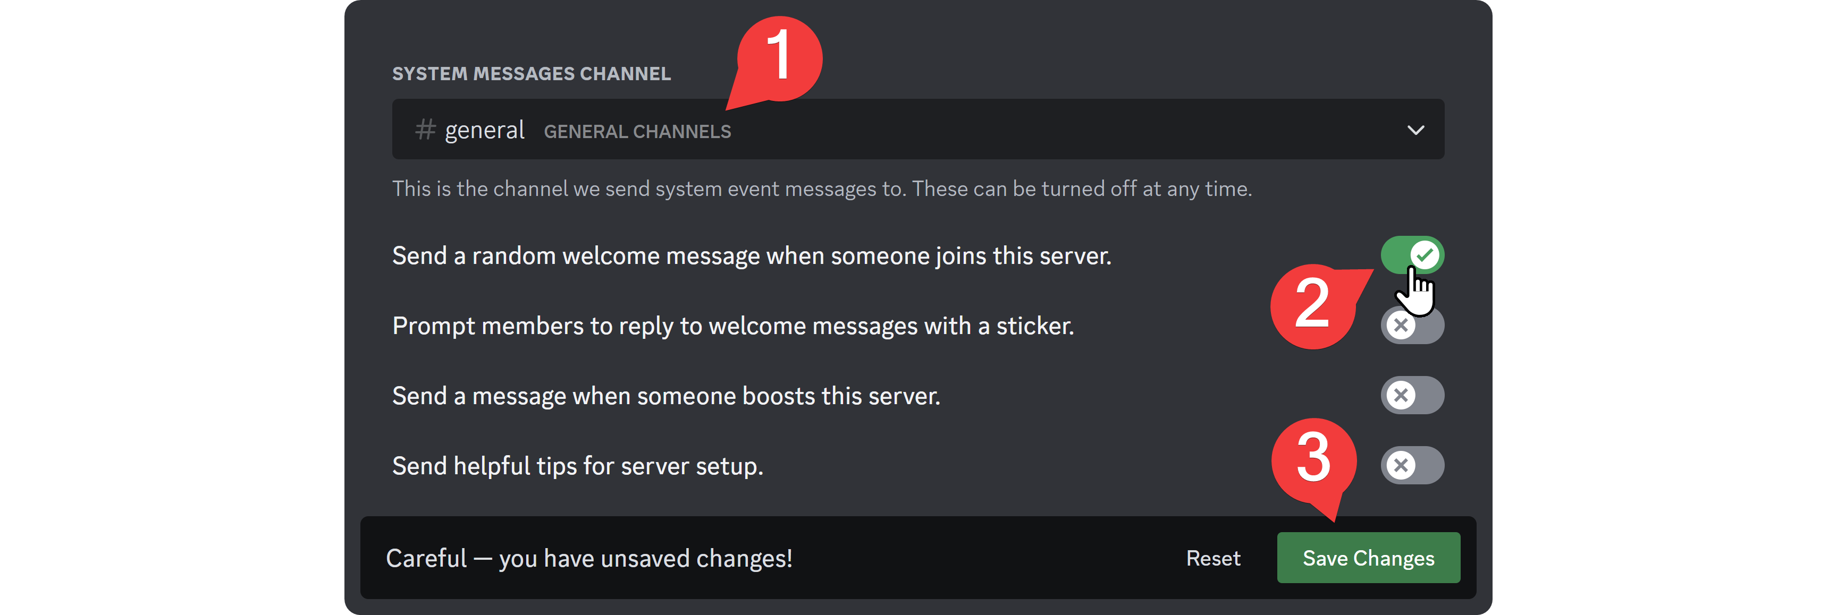This screenshot has height=615, width=1837.
Task: Click the GENERAL CHANNELS category label
Action: [637, 131]
